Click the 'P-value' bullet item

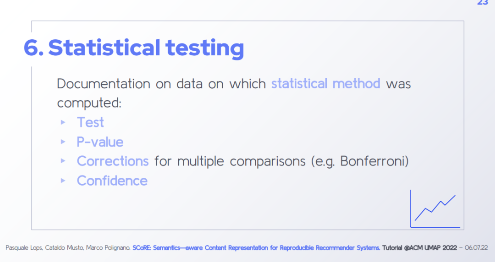tap(100, 142)
